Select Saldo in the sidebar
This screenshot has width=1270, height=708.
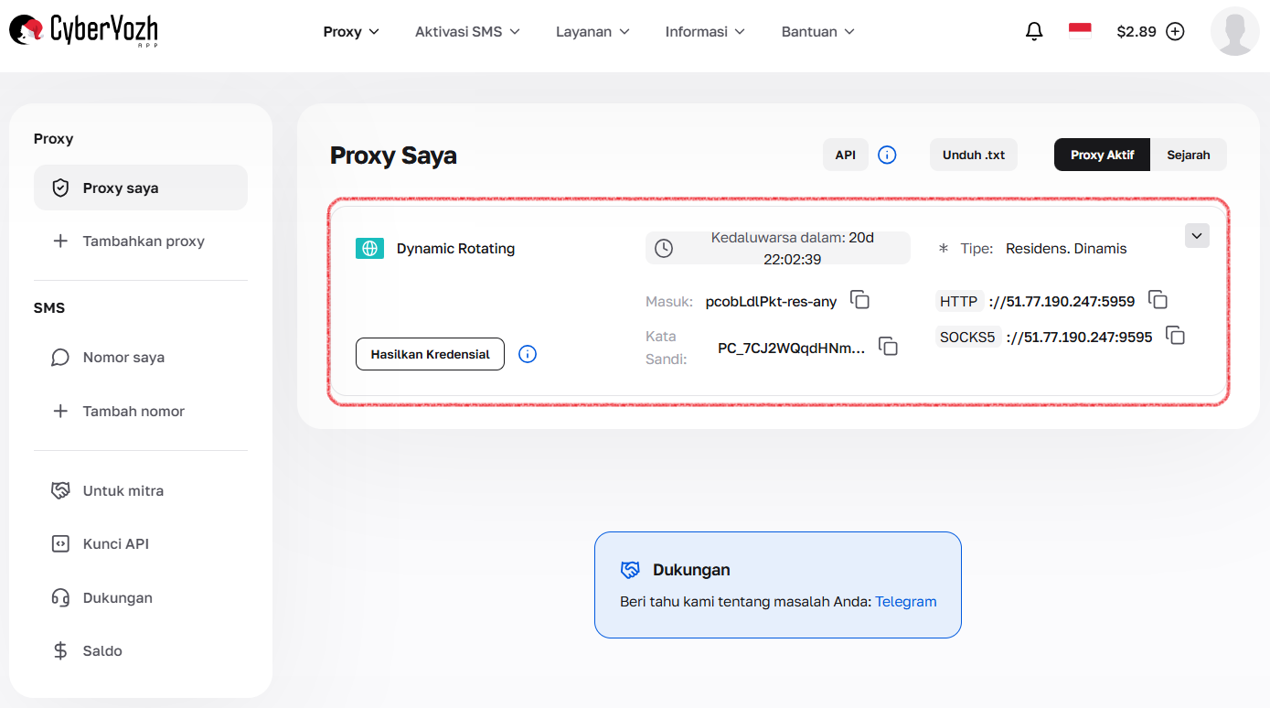[x=101, y=650]
